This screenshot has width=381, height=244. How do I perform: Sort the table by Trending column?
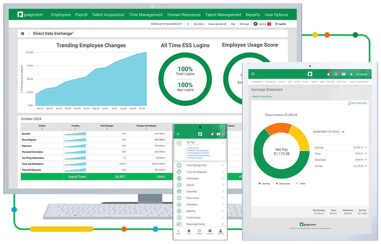pyautogui.click(x=75, y=127)
